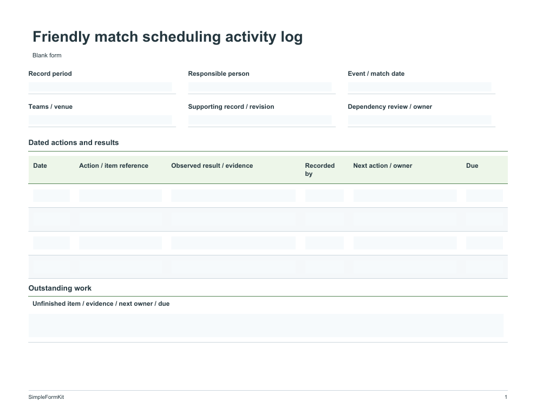Click the Date column header

(x=40, y=166)
